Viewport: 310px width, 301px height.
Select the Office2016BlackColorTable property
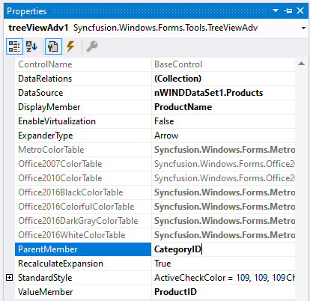[83, 192]
